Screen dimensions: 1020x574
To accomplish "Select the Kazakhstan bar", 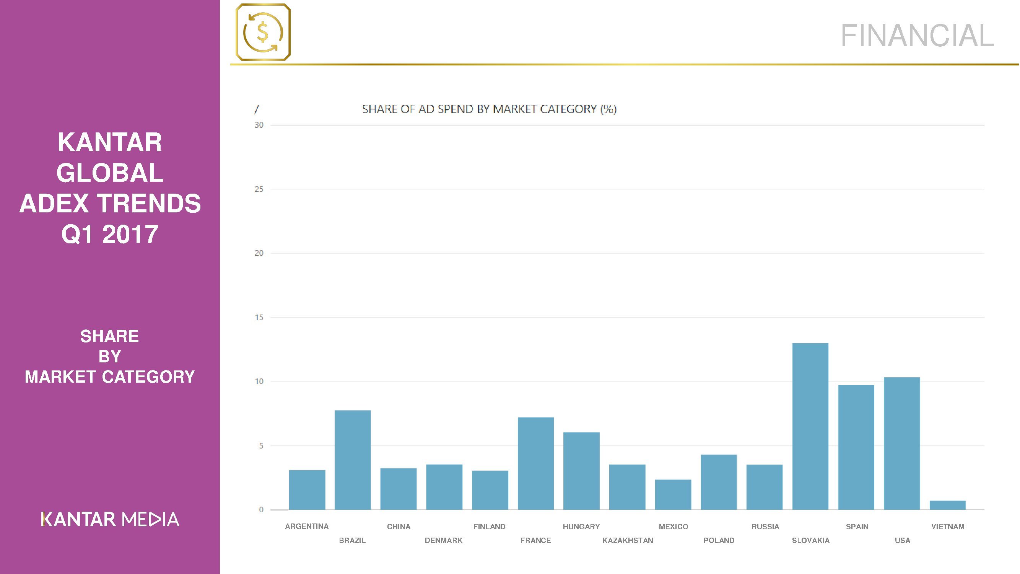I will 627,487.
